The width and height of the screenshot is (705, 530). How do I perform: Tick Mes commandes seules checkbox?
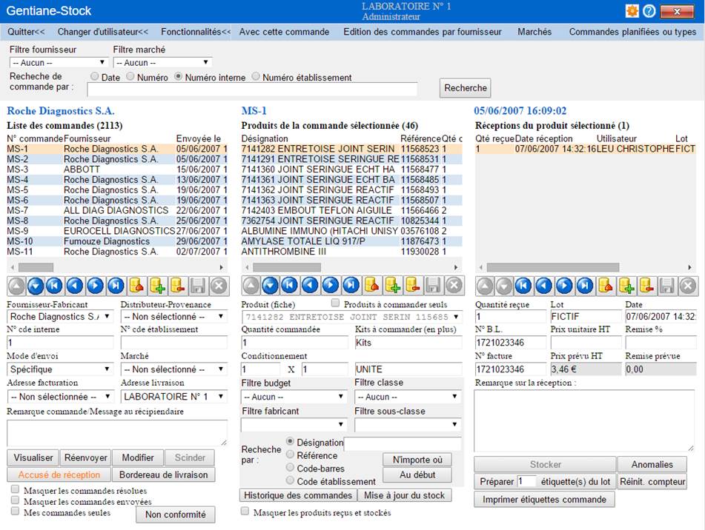16,511
